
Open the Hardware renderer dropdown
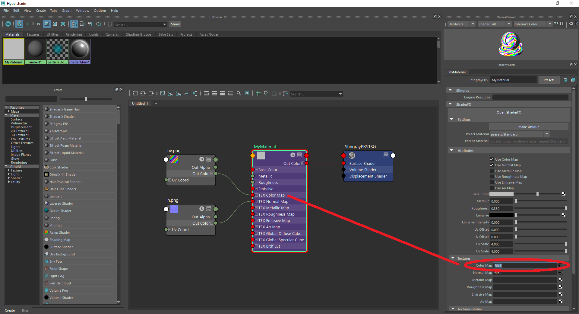pos(460,24)
